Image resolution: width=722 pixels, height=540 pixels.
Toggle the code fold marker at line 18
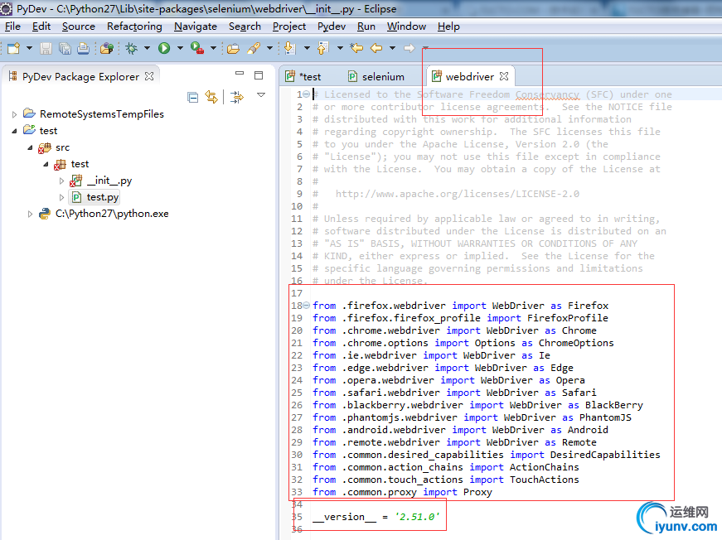point(307,306)
